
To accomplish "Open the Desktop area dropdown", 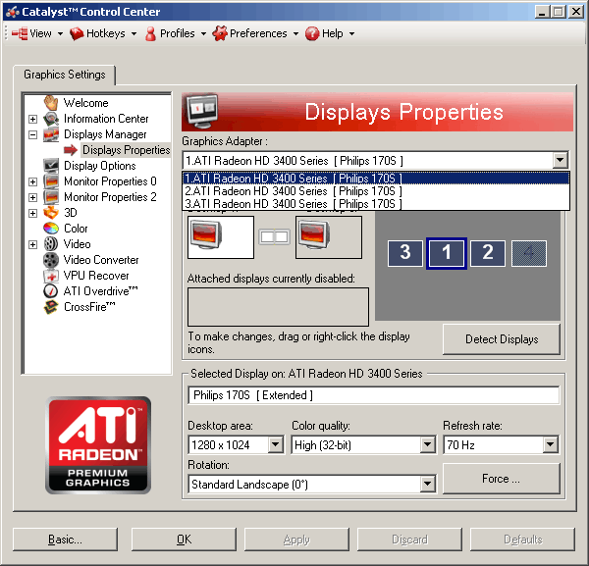I will coord(275,444).
